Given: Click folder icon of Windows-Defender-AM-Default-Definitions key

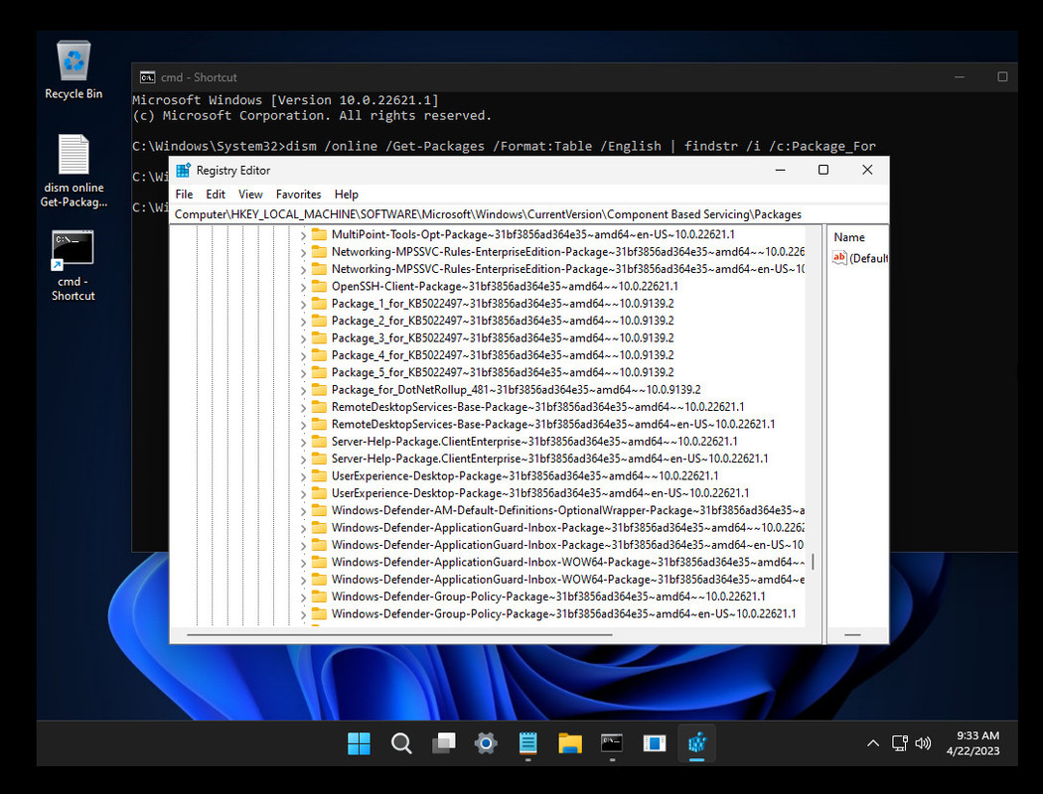Looking at the screenshot, I should (x=319, y=510).
